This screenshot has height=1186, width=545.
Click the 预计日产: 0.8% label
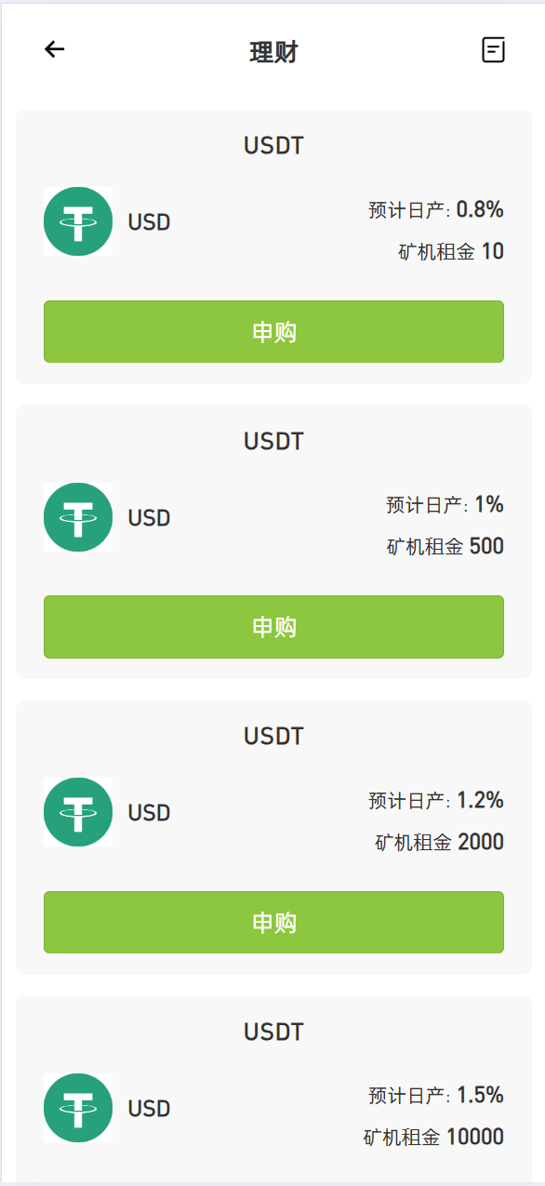coord(436,210)
